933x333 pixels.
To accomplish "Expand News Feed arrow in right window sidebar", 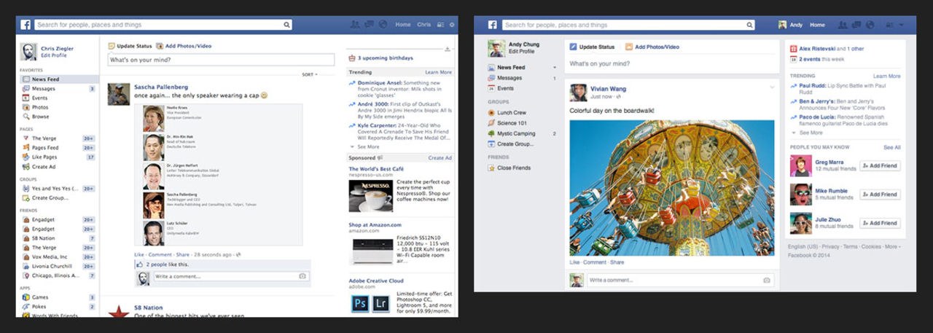I will [x=554, y=68].
